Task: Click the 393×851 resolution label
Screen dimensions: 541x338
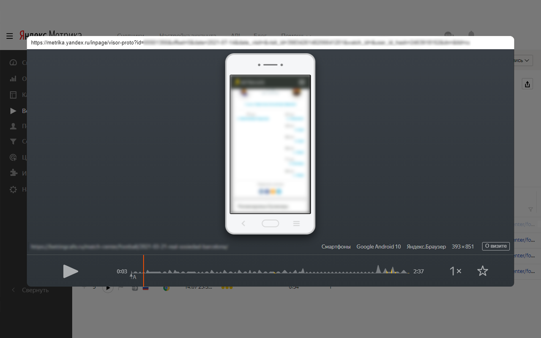Action: pyautogui.click(x=463, y=246)
